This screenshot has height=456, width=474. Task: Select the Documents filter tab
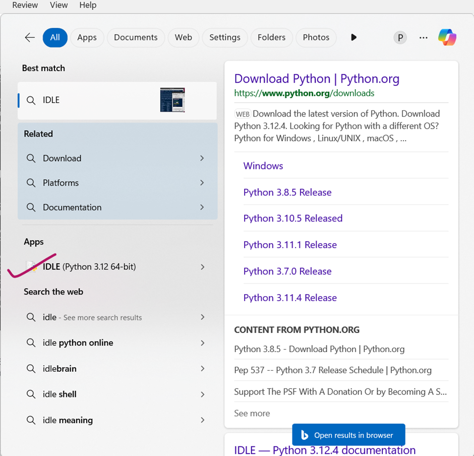136,37
